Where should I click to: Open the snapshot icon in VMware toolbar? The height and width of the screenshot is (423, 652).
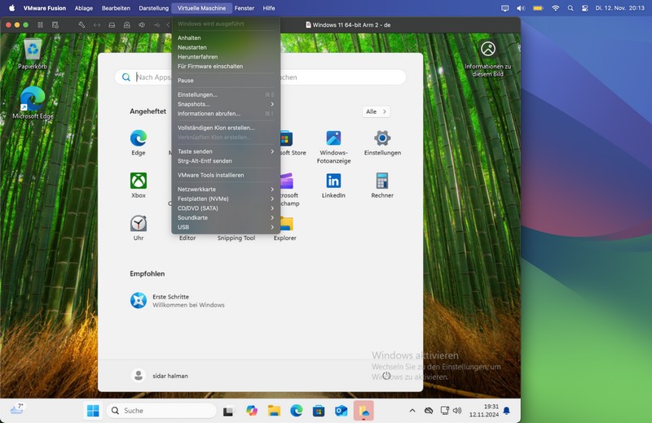(x=55, y=25)
